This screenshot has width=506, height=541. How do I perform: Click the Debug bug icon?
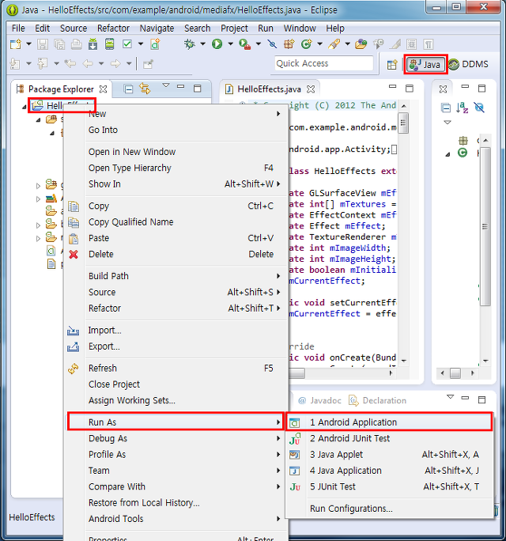190,44
